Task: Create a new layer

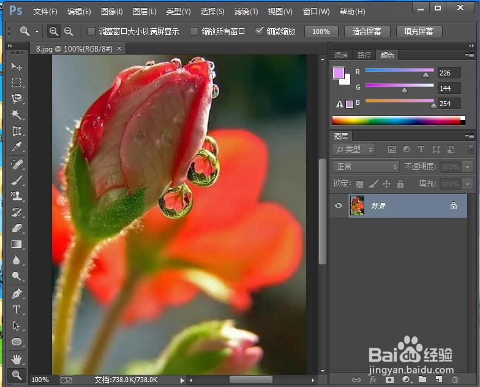Action: [438, 380]
